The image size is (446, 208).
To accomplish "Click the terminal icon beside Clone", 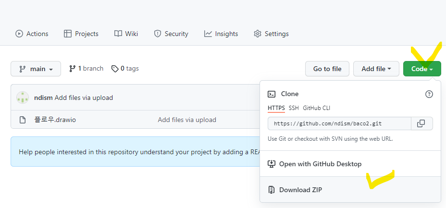I will click(x=272, y=94).
